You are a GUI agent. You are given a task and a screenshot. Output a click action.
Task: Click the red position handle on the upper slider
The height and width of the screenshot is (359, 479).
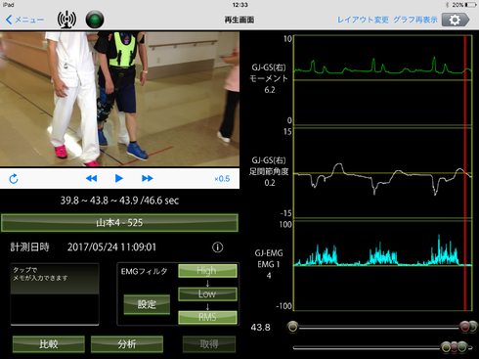point(464,327)
